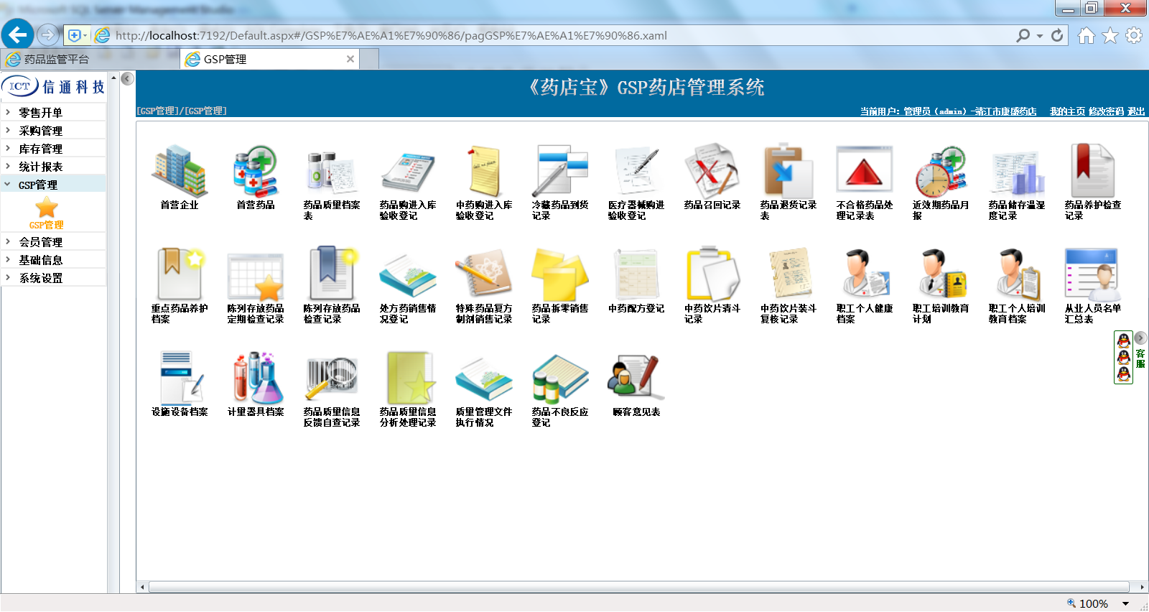Refresh the page with reload button
This screenshot has width=1149, height=612.
click(1057, 35)
